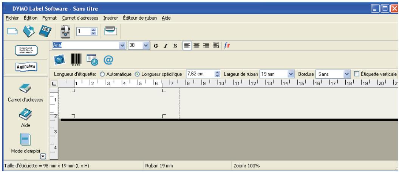Click inside the label editing area
This screenshot has height=172, width=399.
(x=119, y=104)
